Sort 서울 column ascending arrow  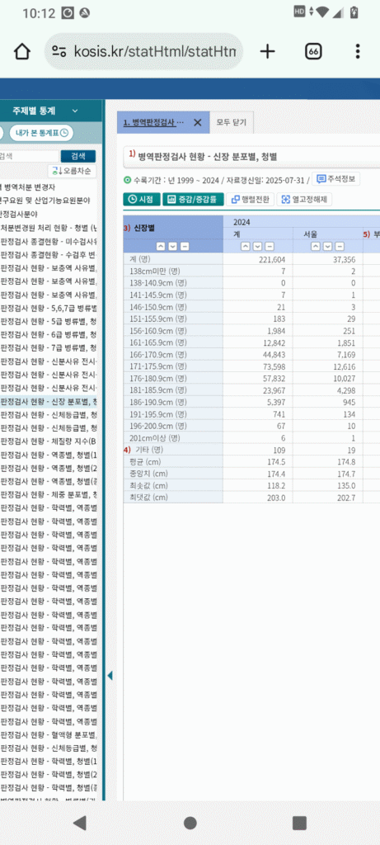point(316,246)
